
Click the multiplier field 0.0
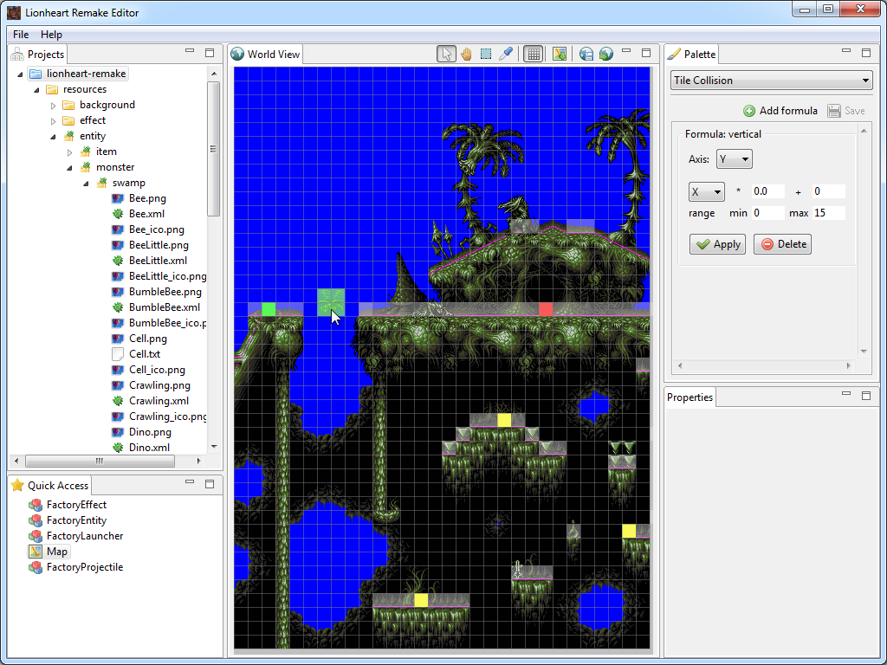click(x=767, y=191)
